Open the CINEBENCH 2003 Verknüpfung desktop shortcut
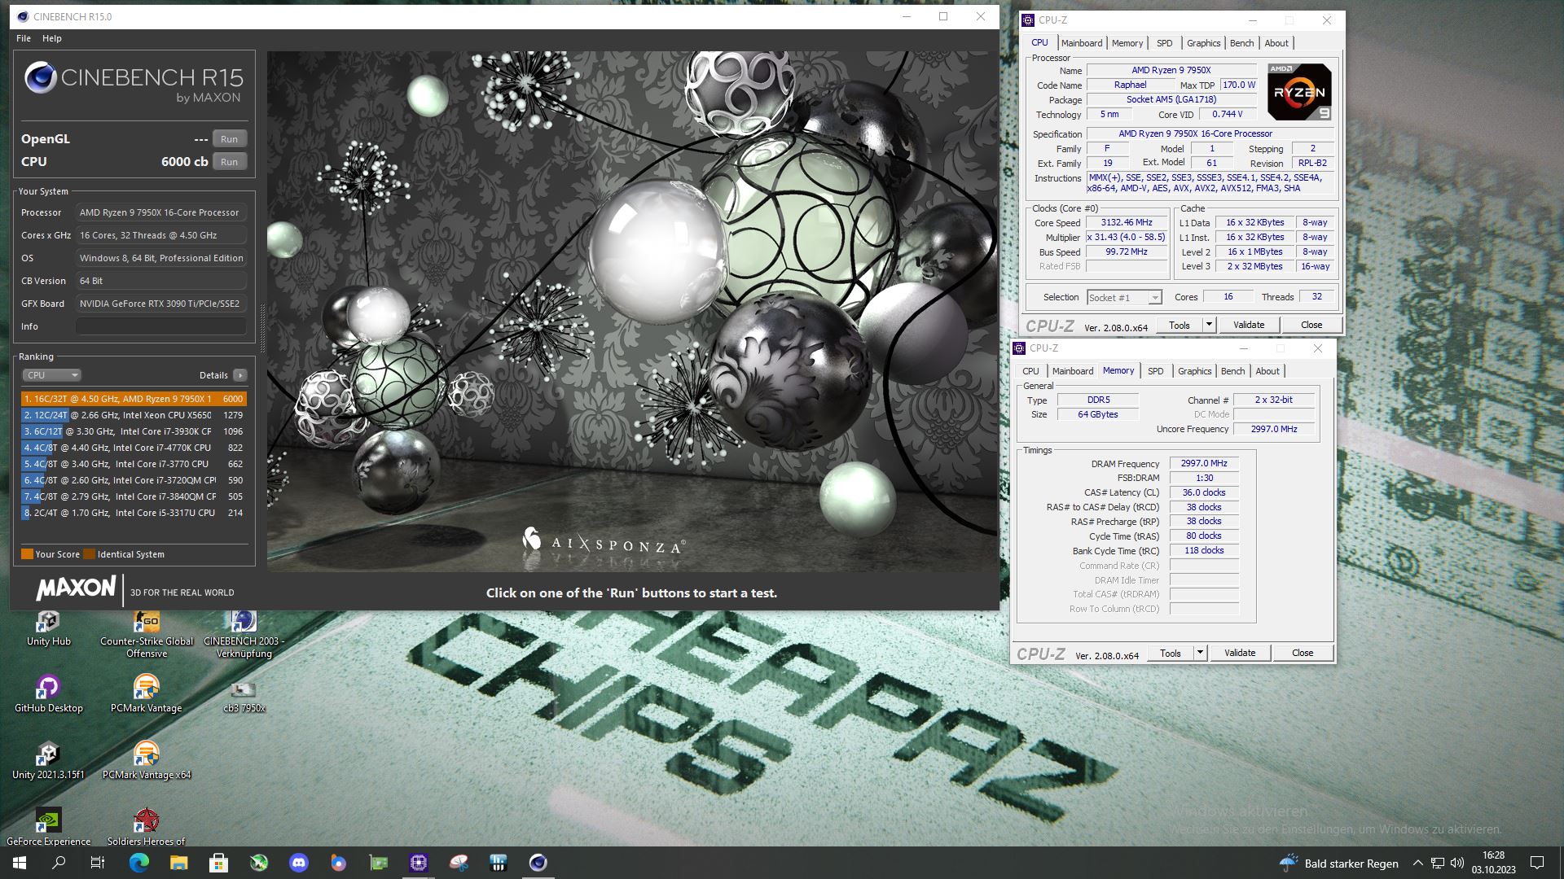 point(244,634)
